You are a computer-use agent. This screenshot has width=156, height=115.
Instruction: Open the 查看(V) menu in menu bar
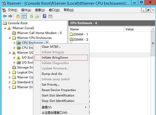click(40, 10)
